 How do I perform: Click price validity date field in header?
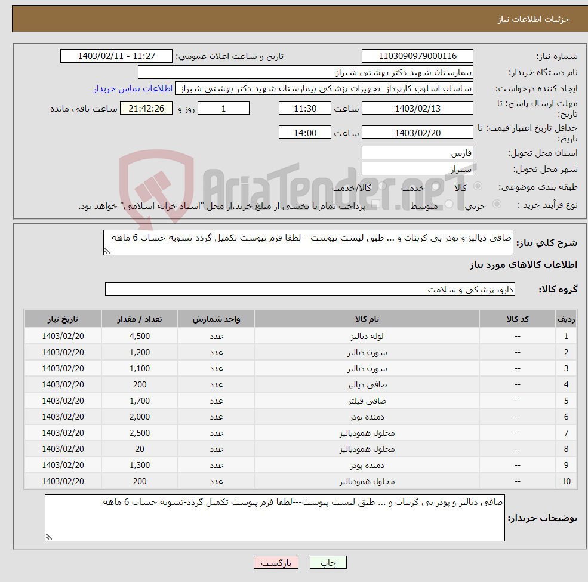(417, 133)
